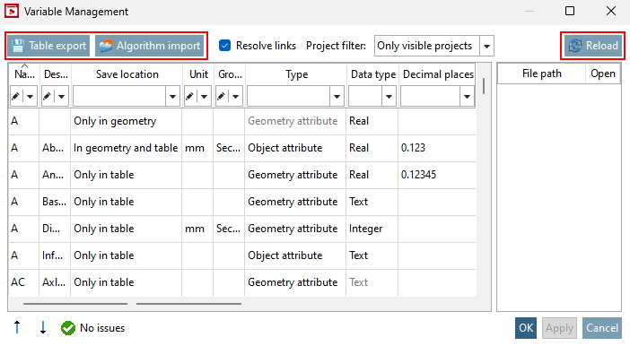Image resolution: width=630 pixels, height=346 pixels.
Task: Click the Gro... column header
Action: tap(230, 74)
